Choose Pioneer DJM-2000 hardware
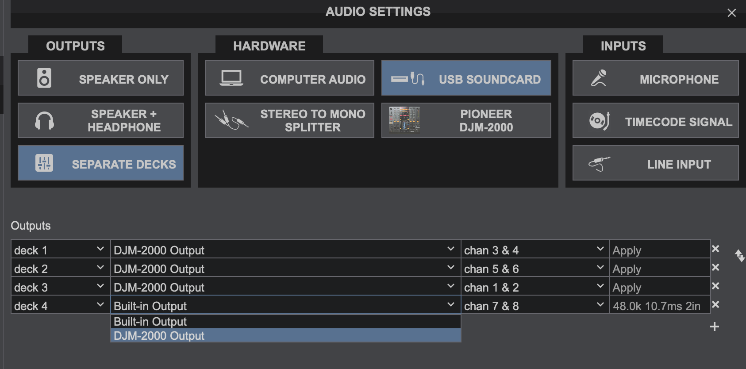 [x=466, y=120]
